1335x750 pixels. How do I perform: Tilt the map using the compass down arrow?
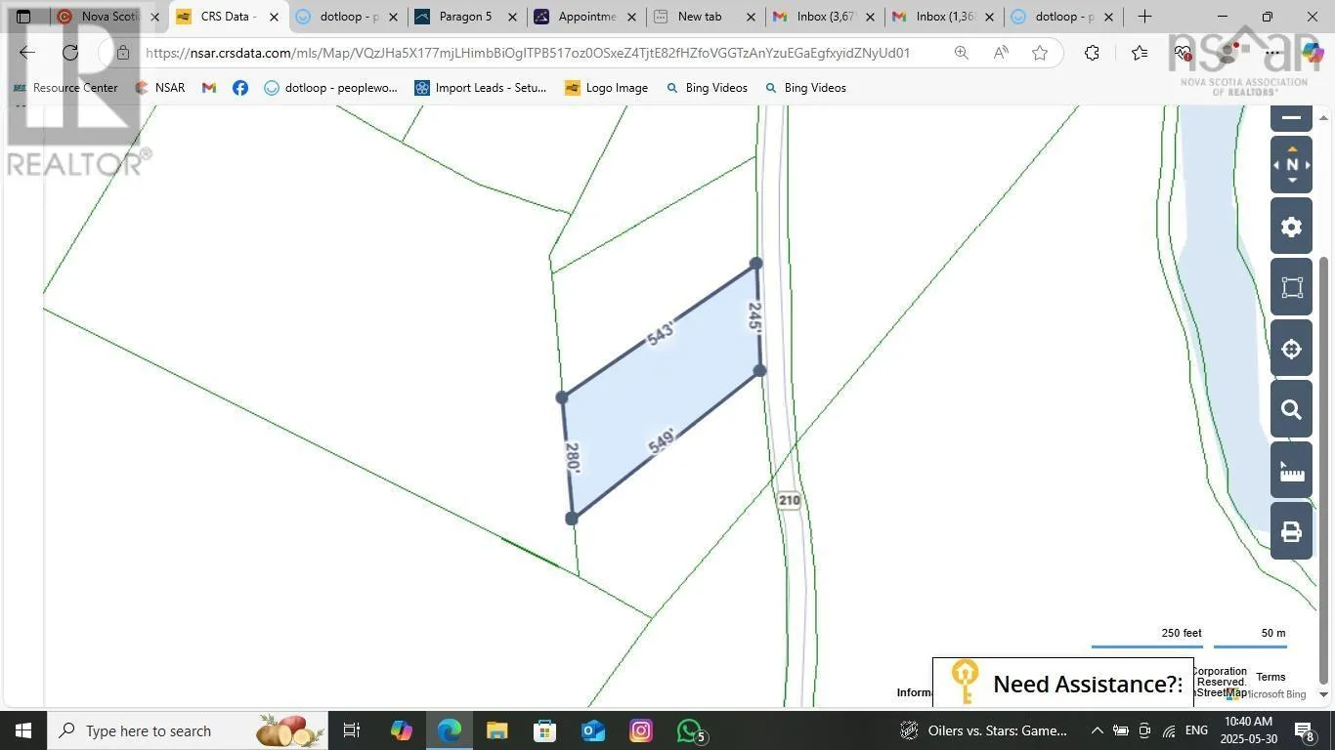[x=1292, y=182]
